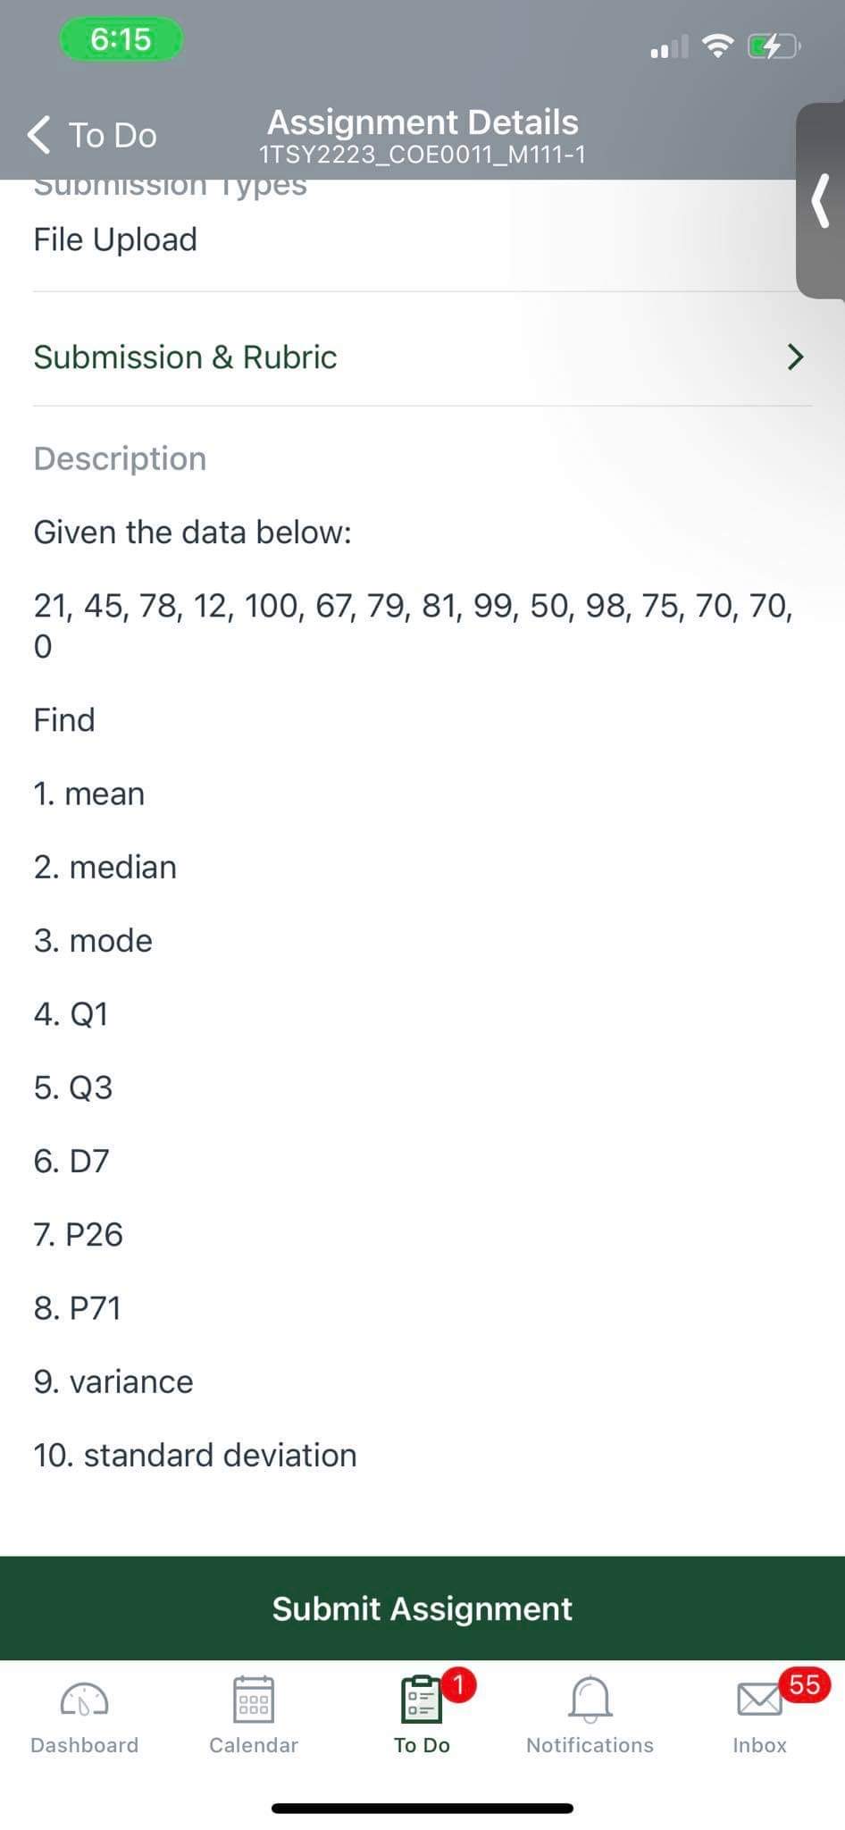This screenshot has height=1830, width=845.
Task: Open Notifications via the bell icon
Action: (589, 1698)
